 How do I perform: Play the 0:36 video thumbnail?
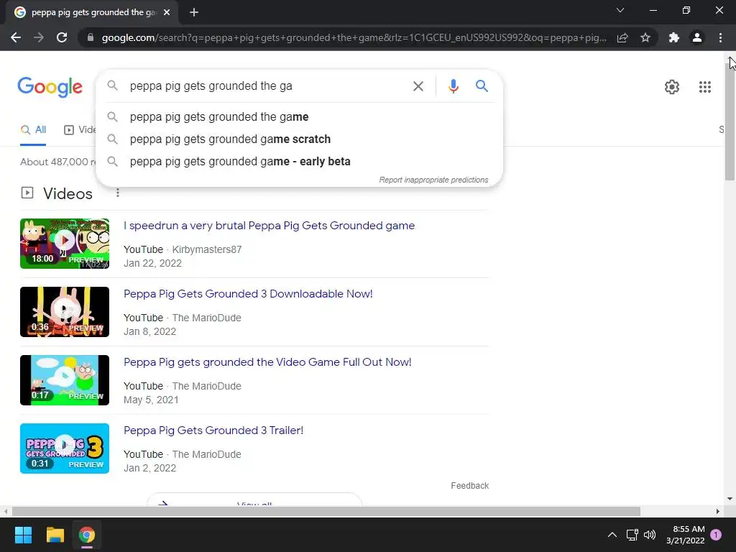(x=65, y=312)
